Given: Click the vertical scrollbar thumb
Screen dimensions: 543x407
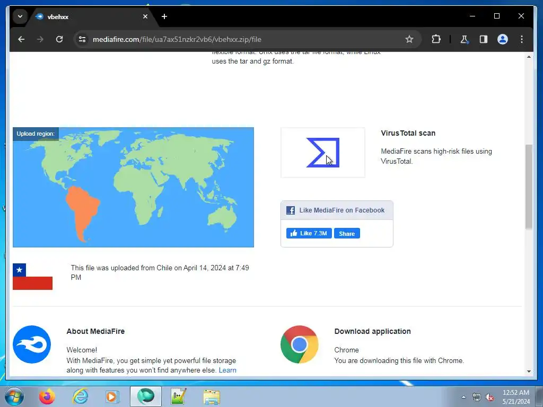Looking at the screenshot, I should 529,187.
